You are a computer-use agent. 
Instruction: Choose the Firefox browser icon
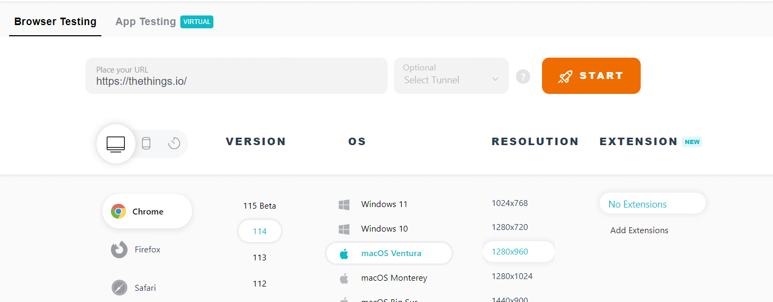click(x=119, y=250)
